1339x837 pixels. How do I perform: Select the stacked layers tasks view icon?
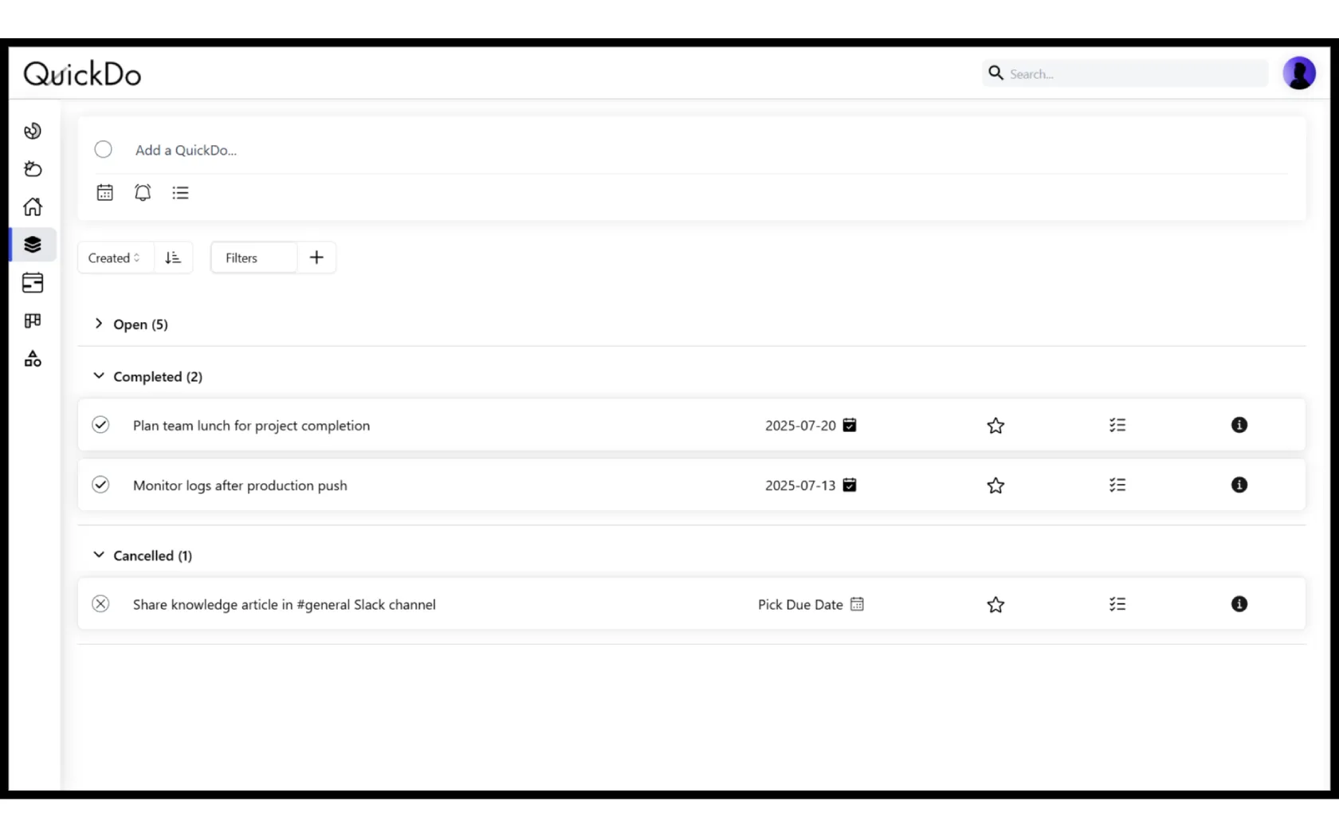tap(33, 245)
